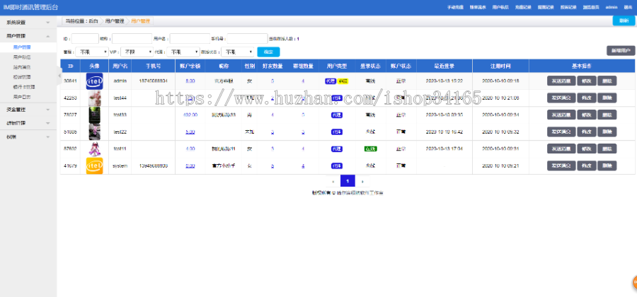Viewport: 637px width, 297px height.
Task: Click the admin user's Intel avatar
Action: [95, 81]
